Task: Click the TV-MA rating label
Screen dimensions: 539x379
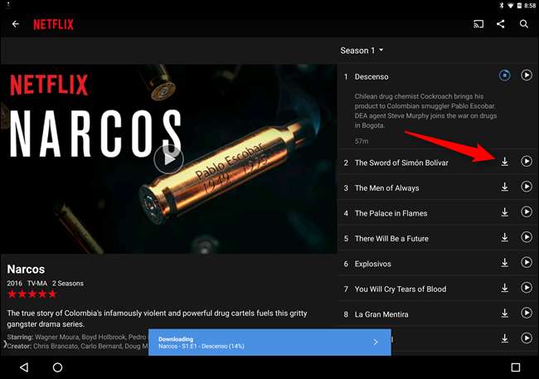Action: tap(37, 284)
